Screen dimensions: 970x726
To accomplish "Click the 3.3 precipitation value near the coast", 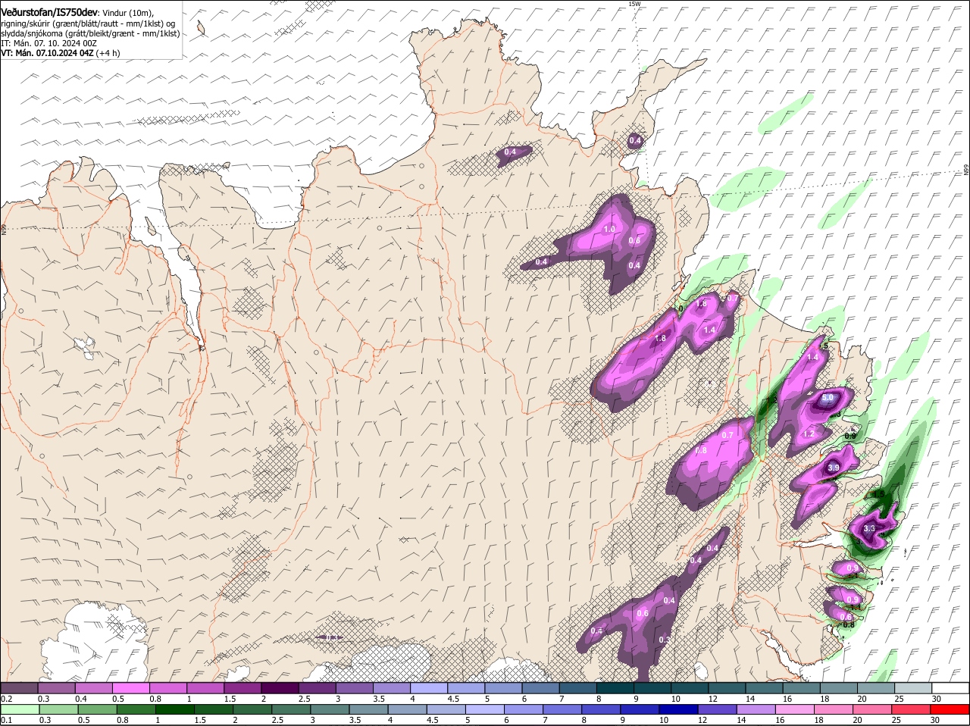I will tap(869, 528).
